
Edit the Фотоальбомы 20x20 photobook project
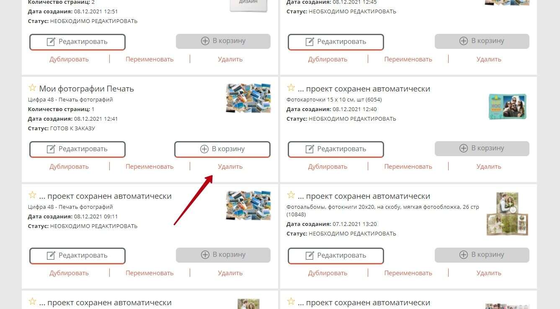336,256
